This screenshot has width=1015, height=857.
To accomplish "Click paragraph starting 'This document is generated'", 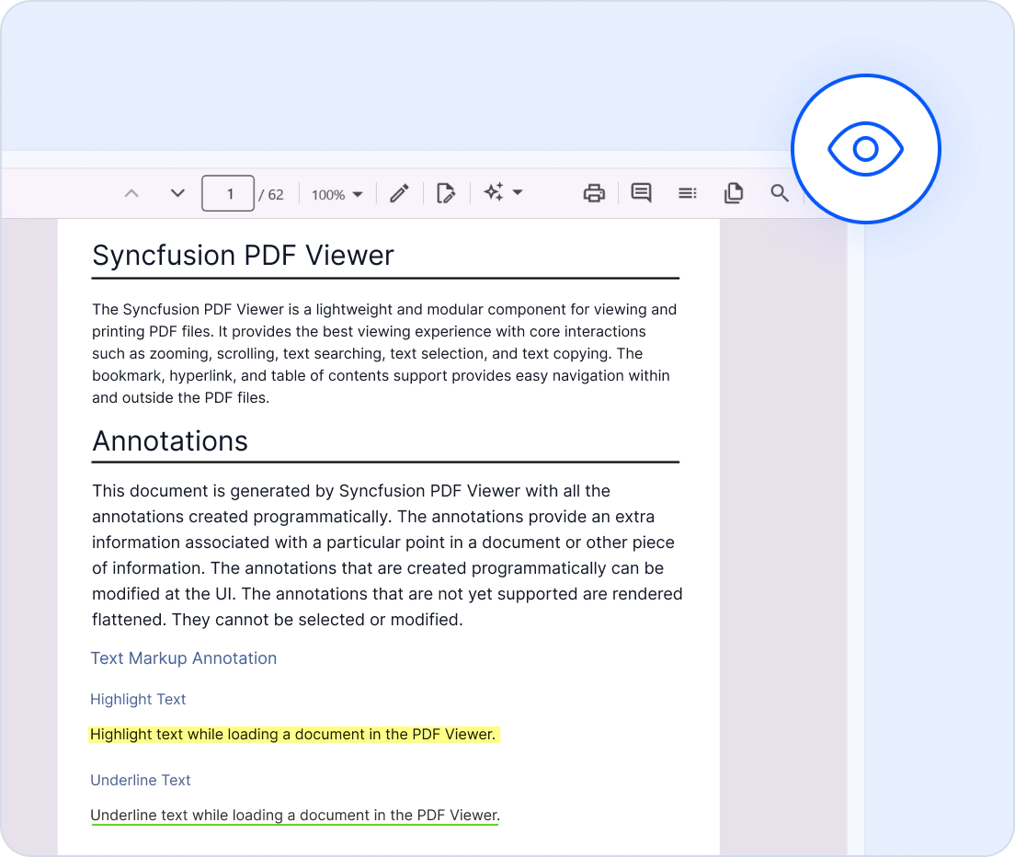I will point(387,555).
